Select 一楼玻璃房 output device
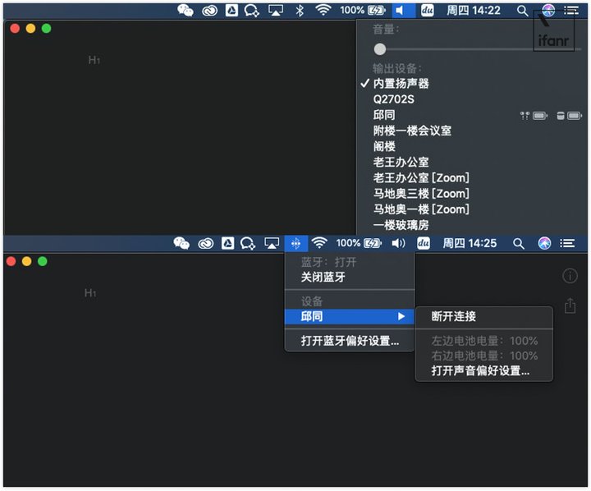This screenshot has height=491, width=591. (471, 225)
